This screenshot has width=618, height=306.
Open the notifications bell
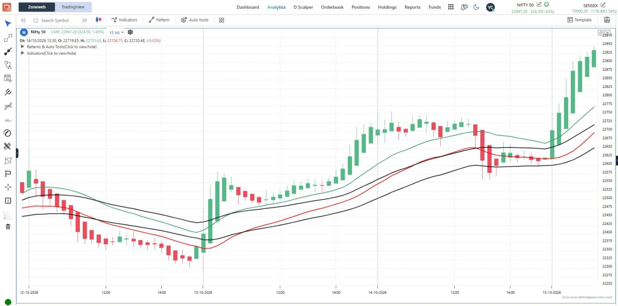[x=464, y=7]
